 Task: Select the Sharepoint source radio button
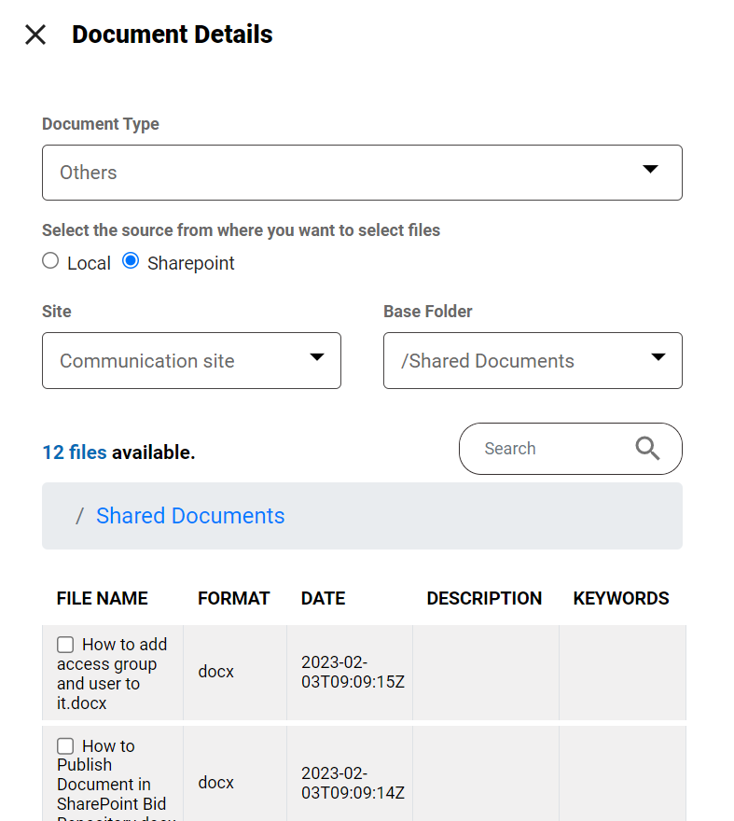[x=131, y=261]
